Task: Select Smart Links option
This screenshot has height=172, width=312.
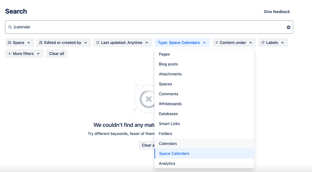Action: click(x=204, y=124)
